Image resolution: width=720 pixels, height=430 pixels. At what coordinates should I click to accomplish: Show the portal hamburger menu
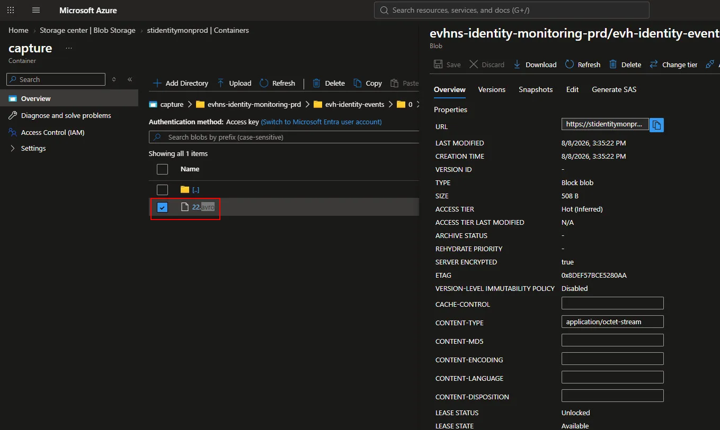[36, 10]
